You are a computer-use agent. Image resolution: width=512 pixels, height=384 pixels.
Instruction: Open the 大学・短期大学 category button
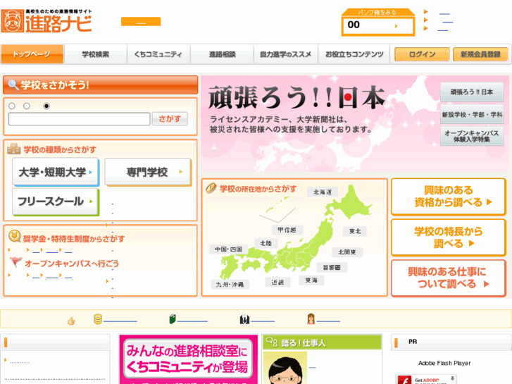[x=56, y=172]
